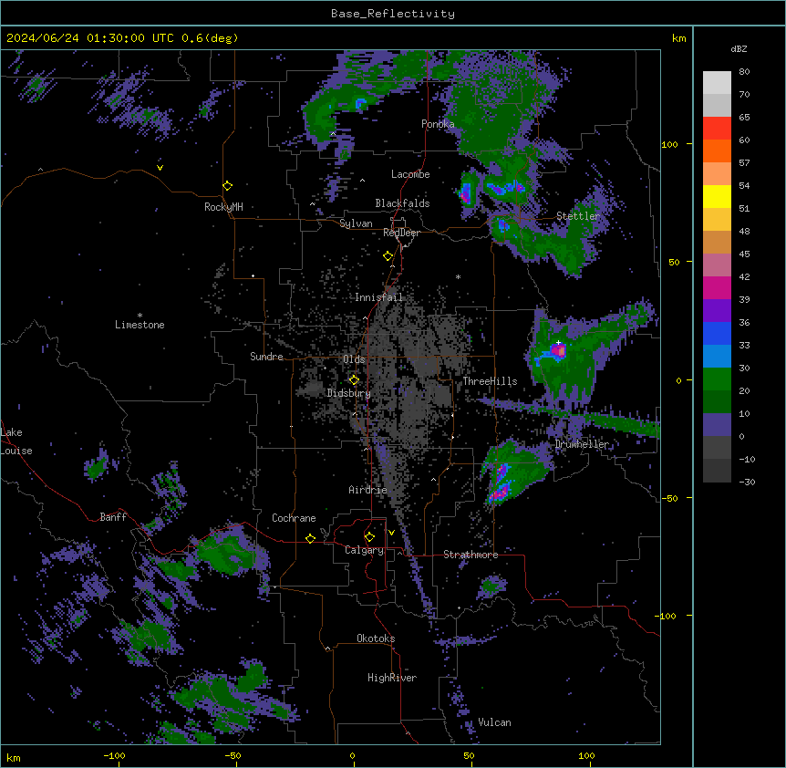Click the Banff label
This screenshot has width=786, height=768.
(113, 517)
